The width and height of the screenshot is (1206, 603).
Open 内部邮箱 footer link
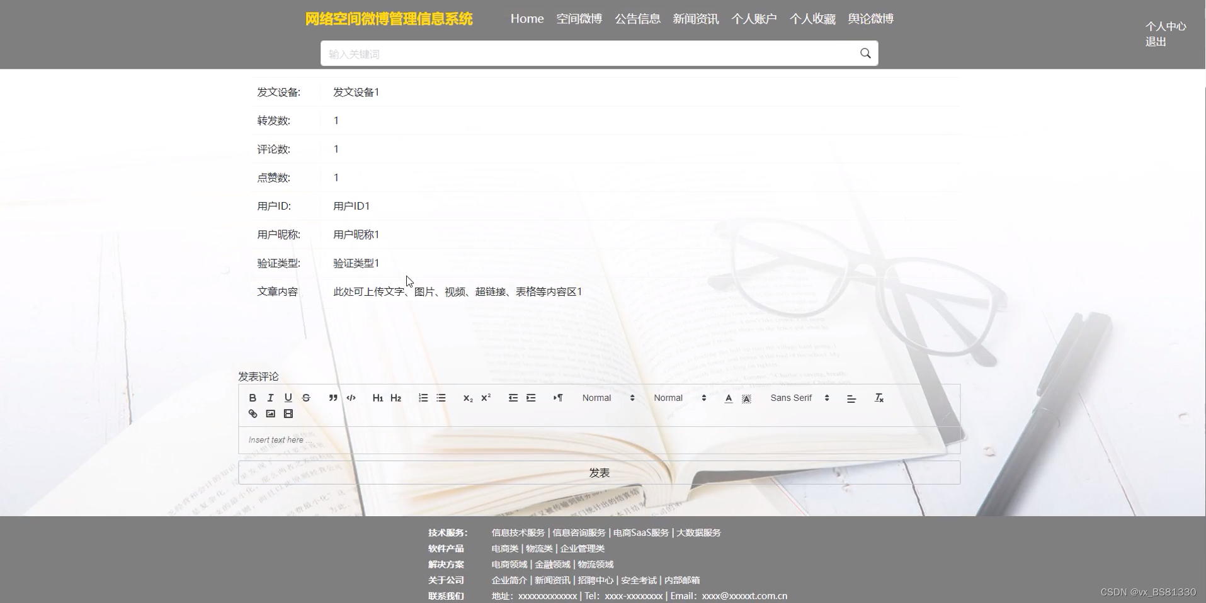pyautogui.click(x=682, y=580)
